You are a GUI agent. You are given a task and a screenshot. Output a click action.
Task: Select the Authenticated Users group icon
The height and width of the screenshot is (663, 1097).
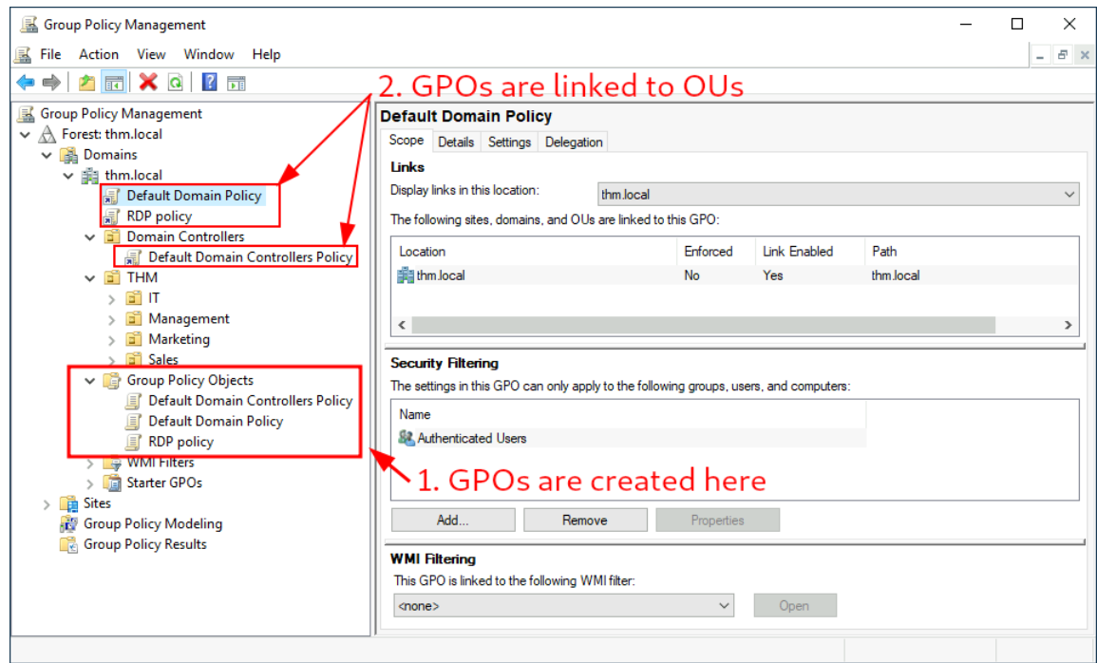407,439
